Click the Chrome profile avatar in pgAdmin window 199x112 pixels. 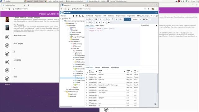coord(153,9)
